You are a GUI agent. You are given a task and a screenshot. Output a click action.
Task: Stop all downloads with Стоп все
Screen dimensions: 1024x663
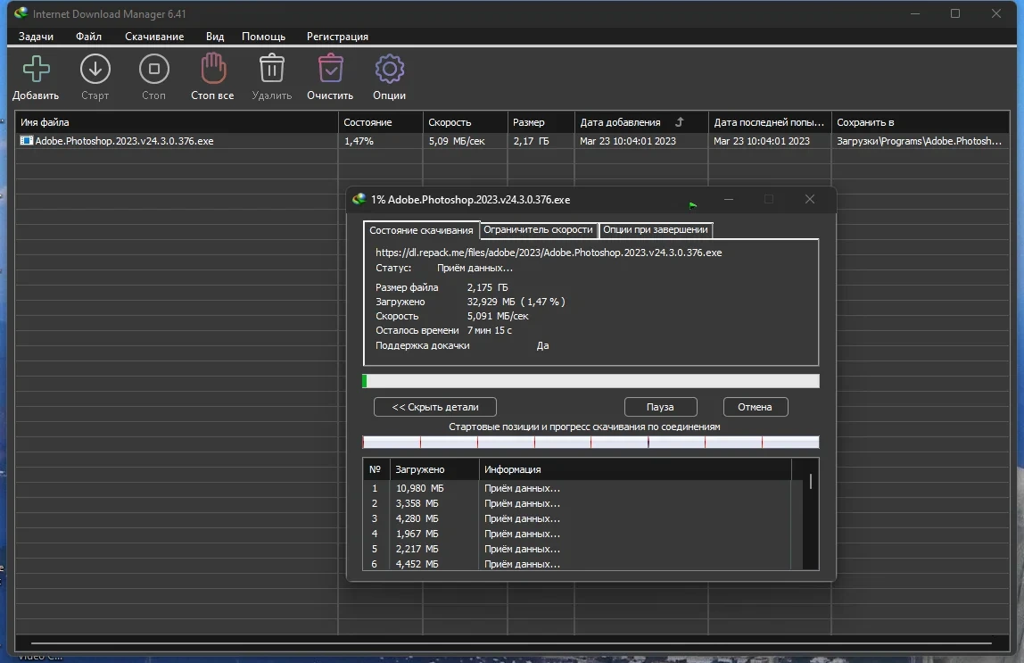pos(213,69)
